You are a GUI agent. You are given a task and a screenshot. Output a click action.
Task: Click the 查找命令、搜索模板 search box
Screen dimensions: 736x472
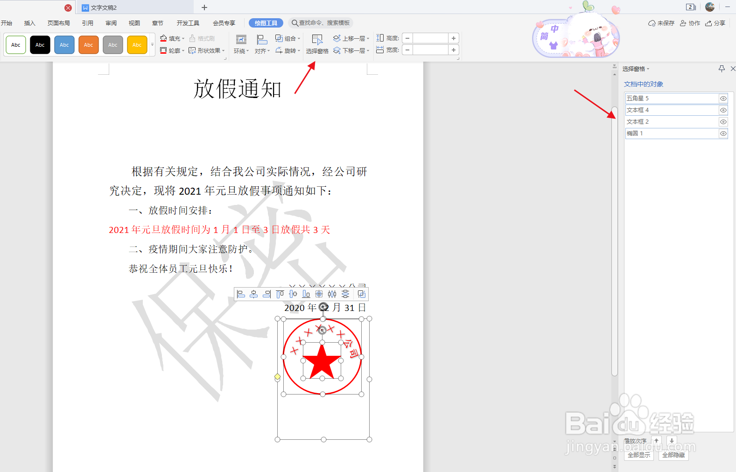point(321,23)
